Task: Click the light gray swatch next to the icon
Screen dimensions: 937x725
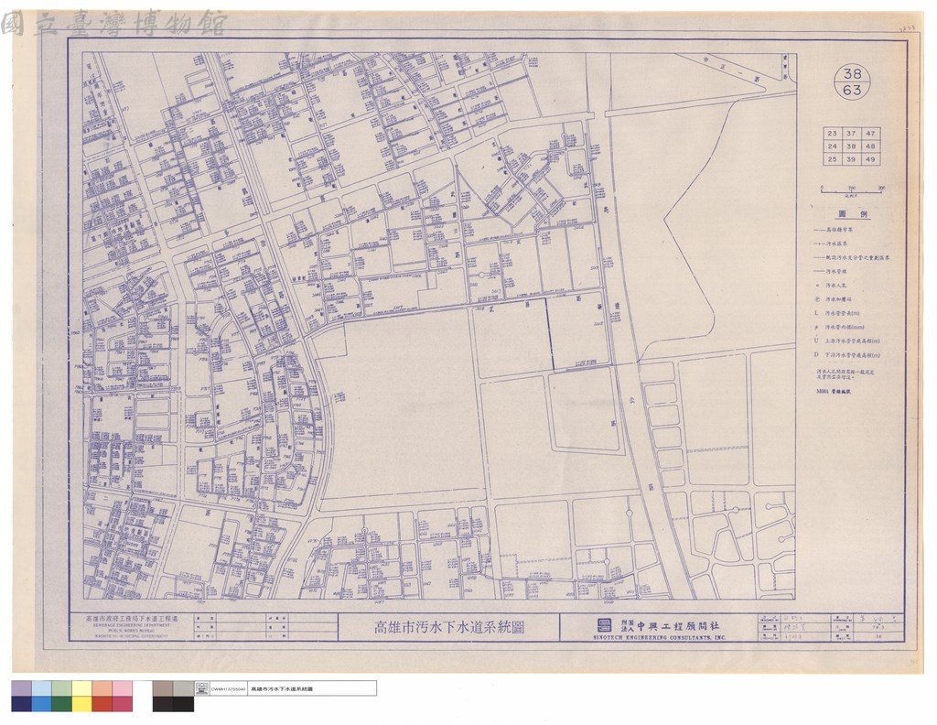Action: click(x=183, y=688)
